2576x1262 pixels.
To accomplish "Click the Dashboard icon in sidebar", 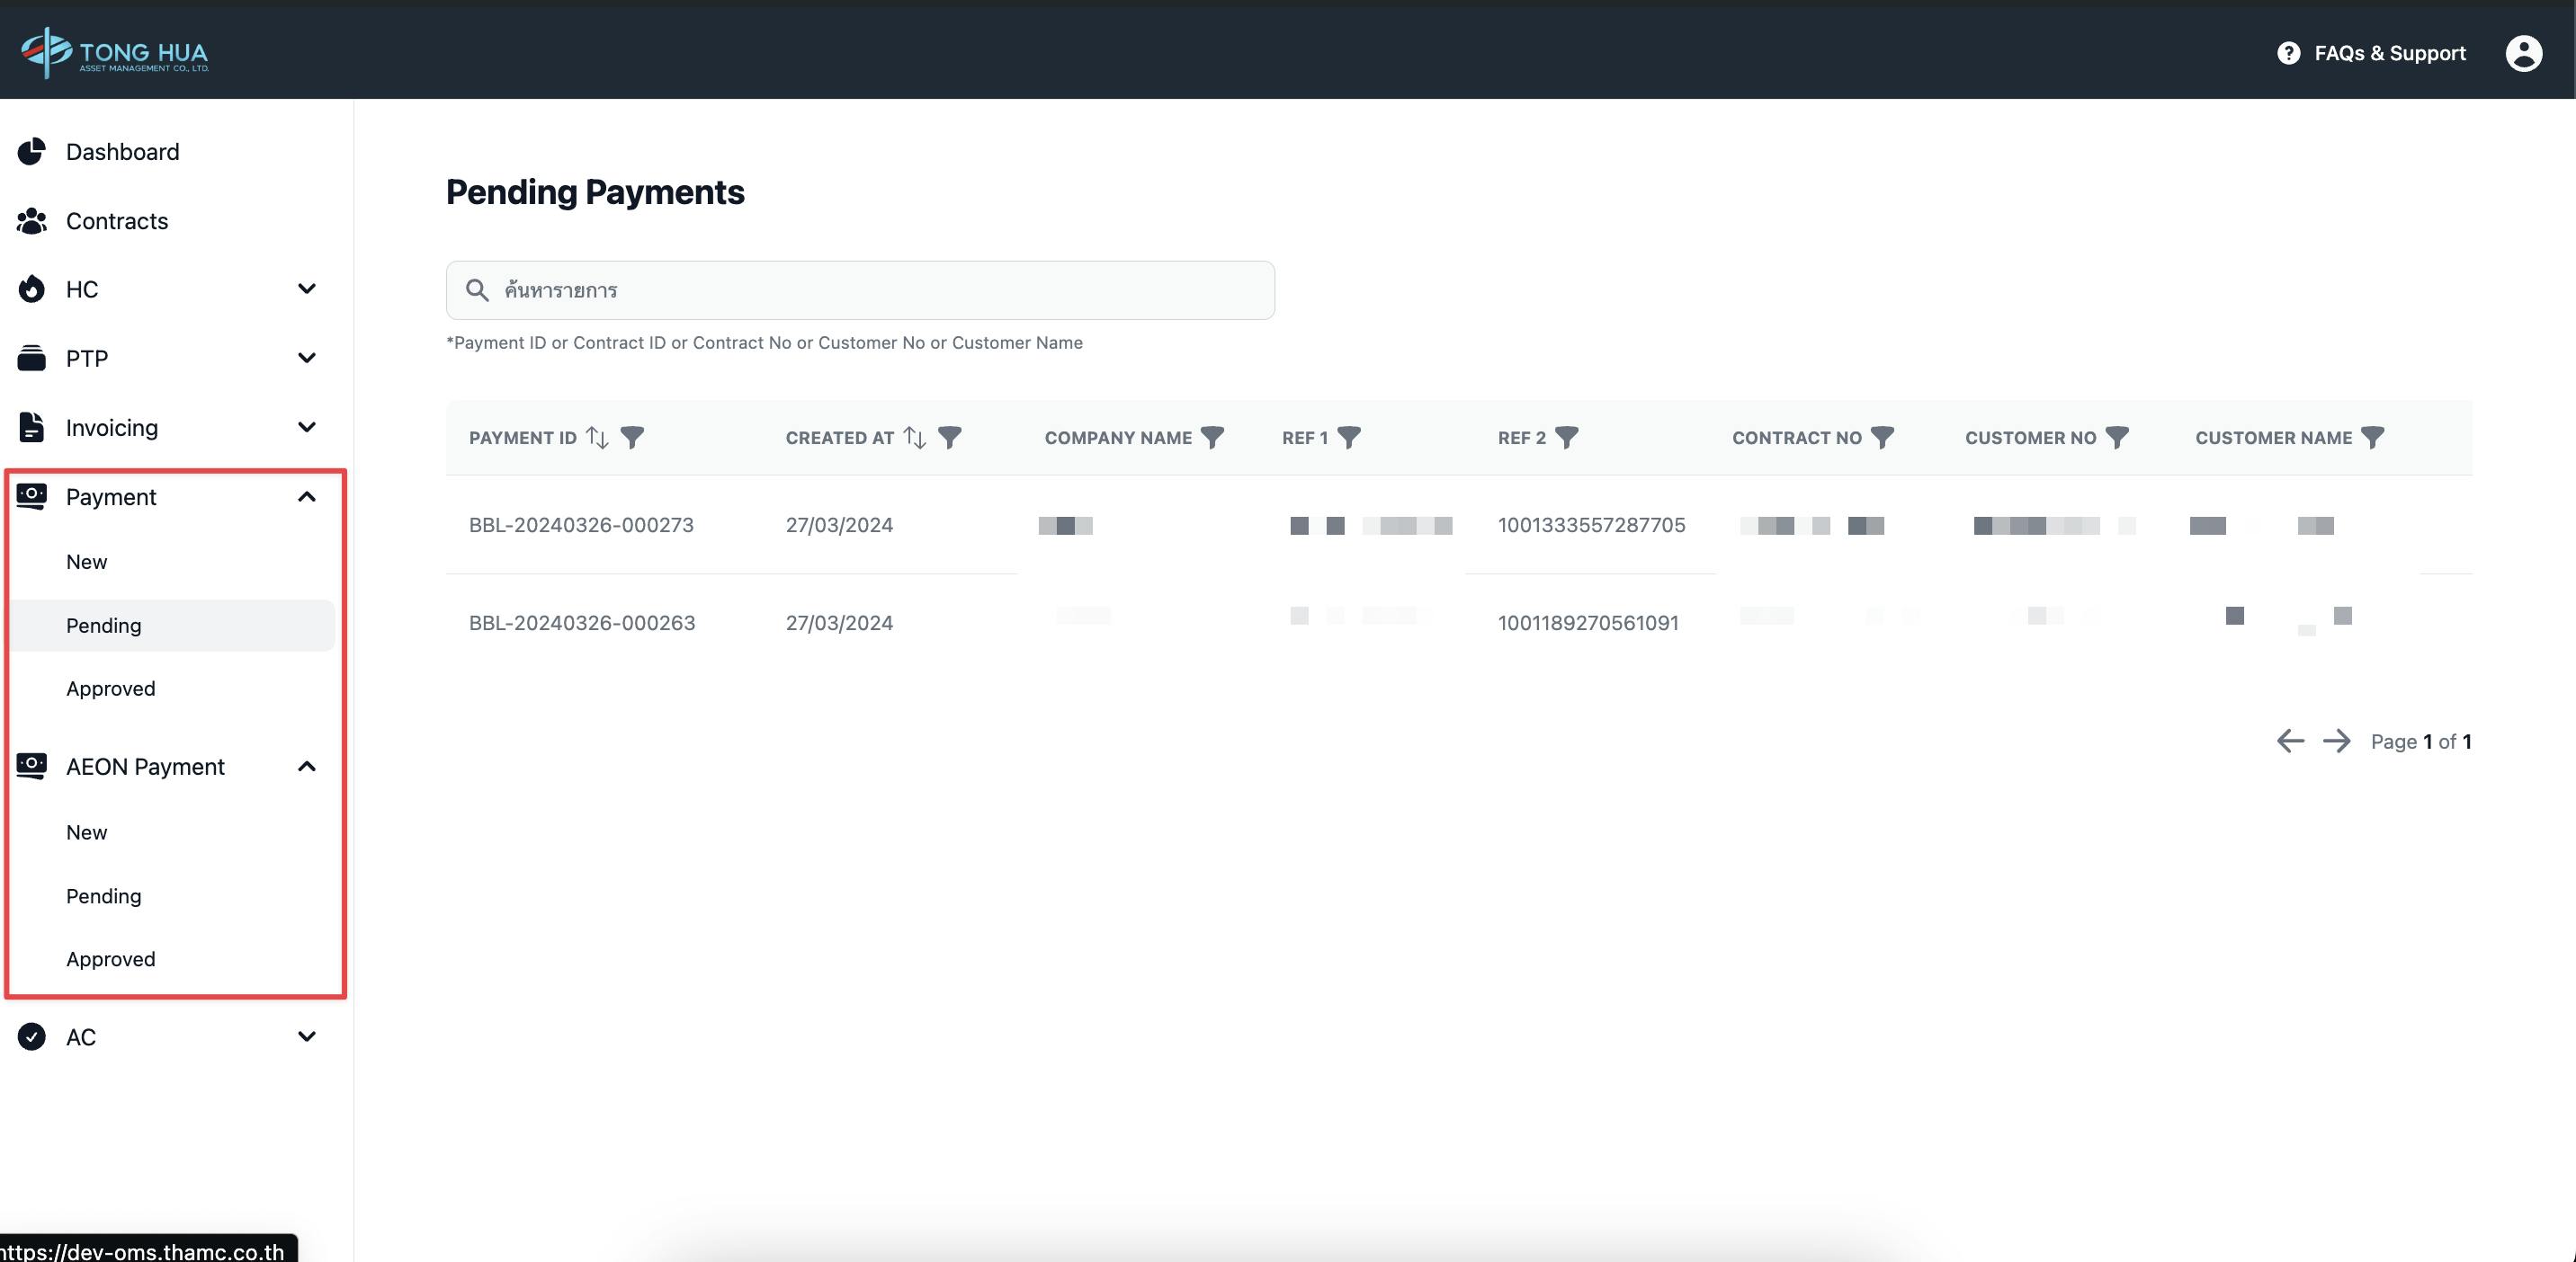I will tap(30, 151).
